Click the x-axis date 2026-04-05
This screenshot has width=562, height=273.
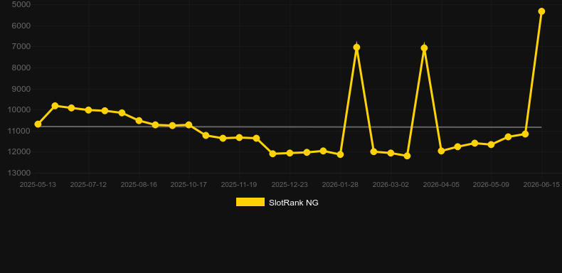441,185
